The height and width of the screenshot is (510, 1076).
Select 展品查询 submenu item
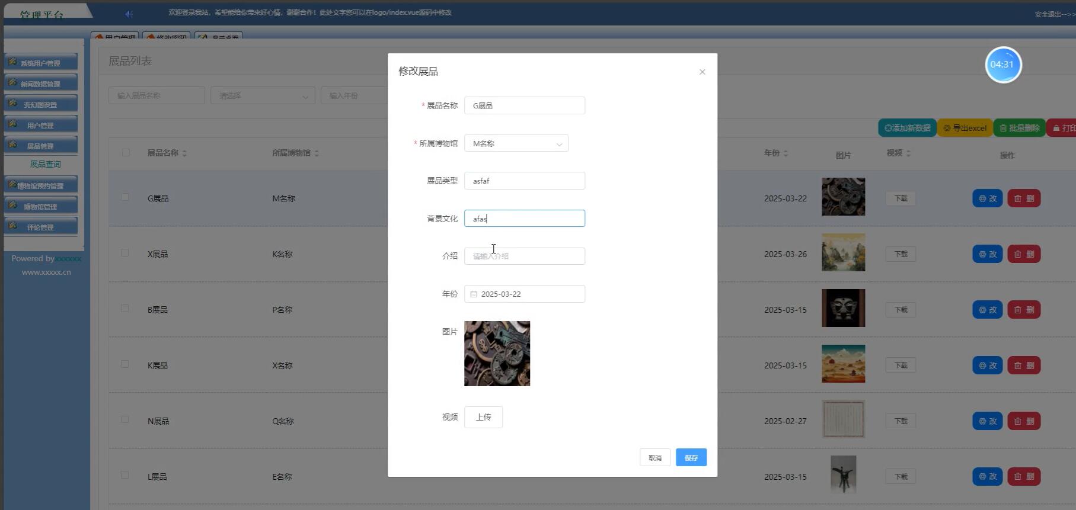point(45,164)
